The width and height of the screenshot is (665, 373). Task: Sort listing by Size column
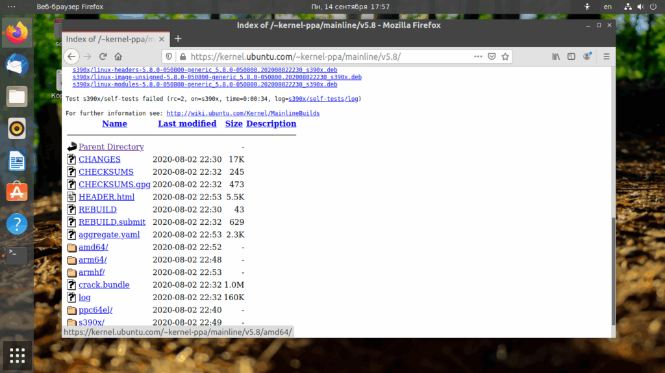tap(234, 123)
